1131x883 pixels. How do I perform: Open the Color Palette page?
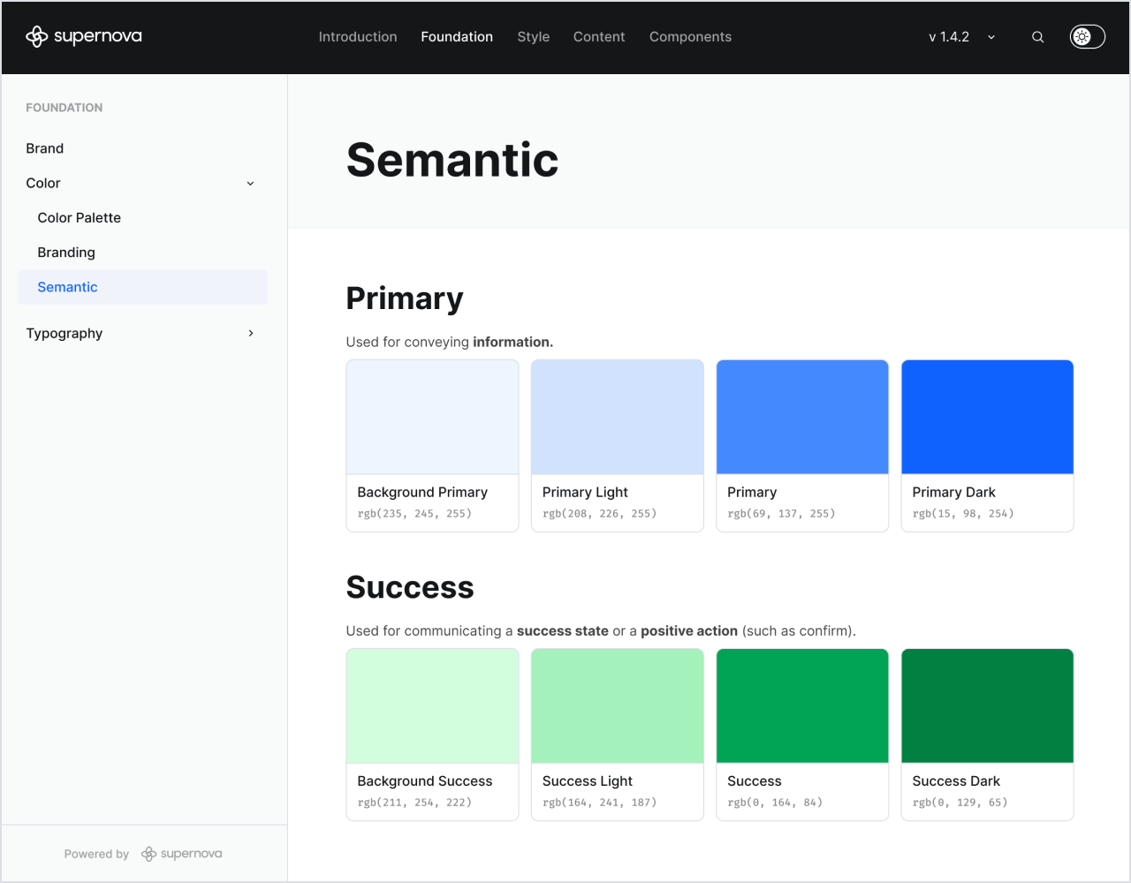79,217
